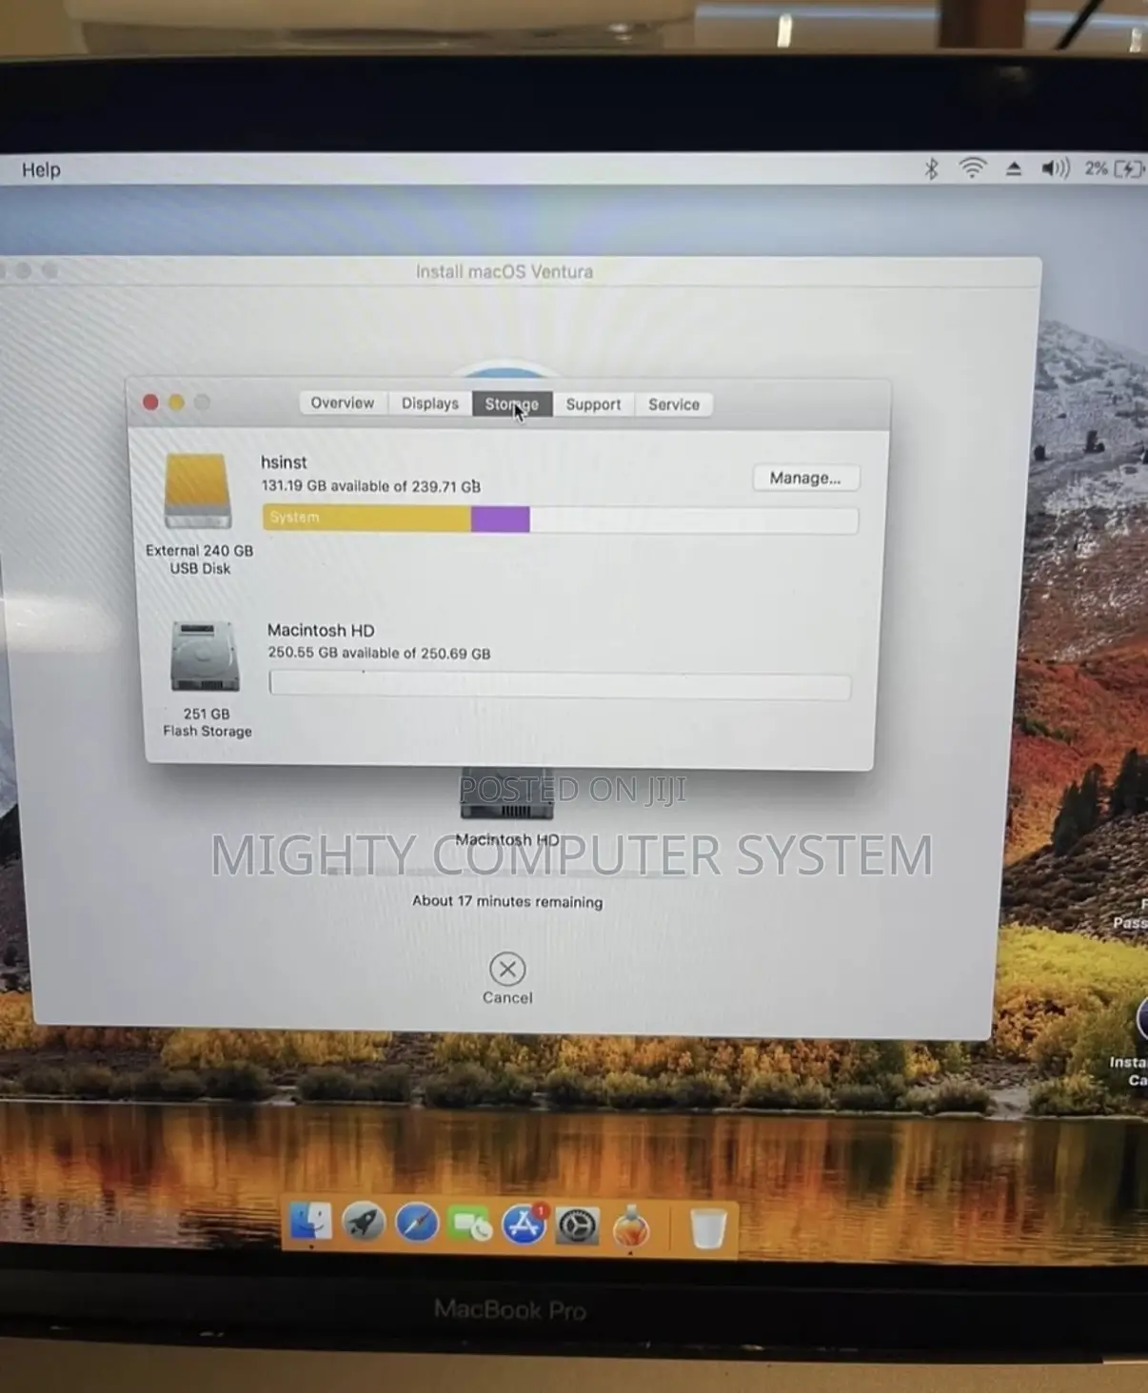
Task: Click 'Install macOS Ventura' window title
Action: coord(505,272)
